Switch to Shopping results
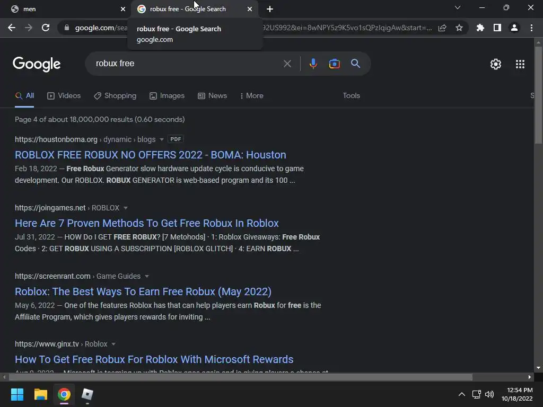Viewport: 543px width, 407px height. (x=115, y=96)
